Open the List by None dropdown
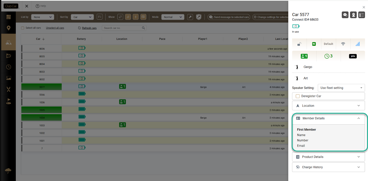368x181 pixels. [x=43, y=17]
